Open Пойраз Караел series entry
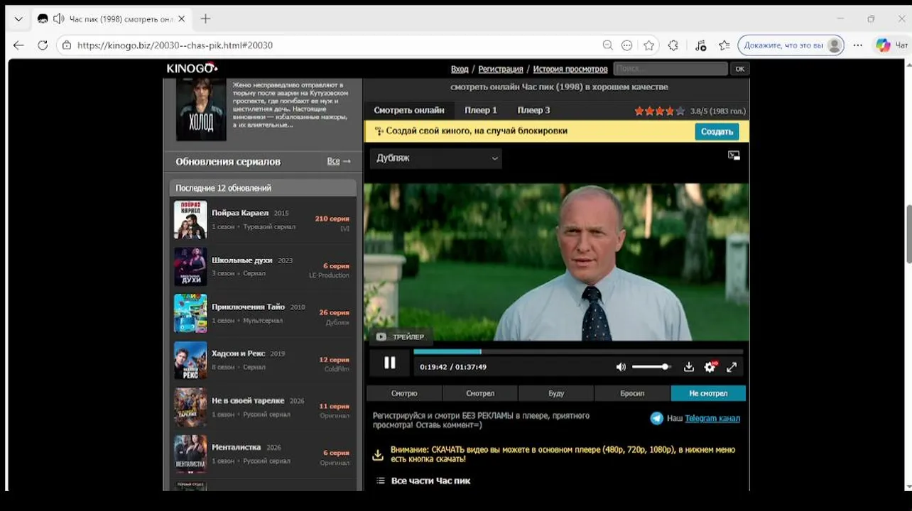Screen dimensions: 912x511 point(263,219)
